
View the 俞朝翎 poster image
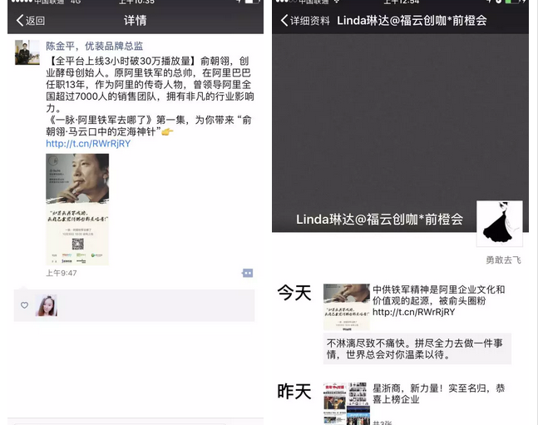[x=77, y=209]
